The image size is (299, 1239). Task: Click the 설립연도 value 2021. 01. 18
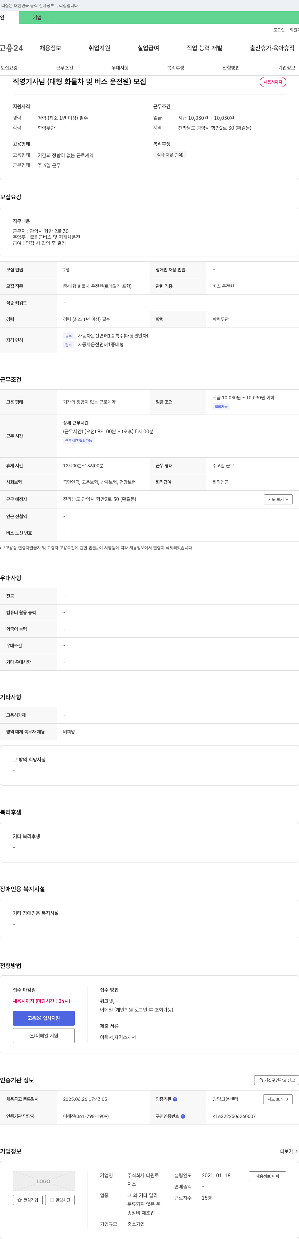[216, 1175]
